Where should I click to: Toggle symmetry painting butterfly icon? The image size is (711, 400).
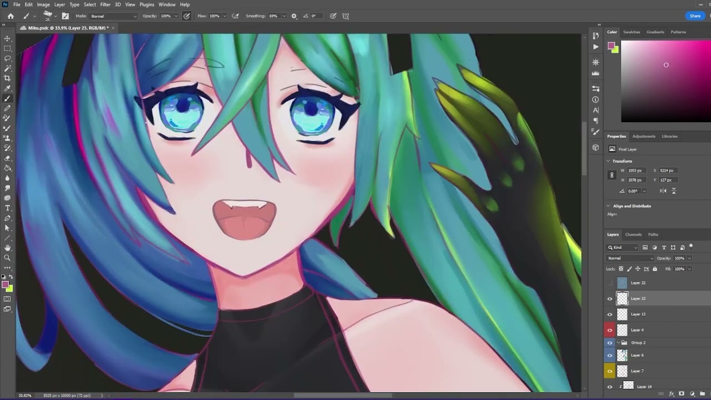[x=346, y=16]
